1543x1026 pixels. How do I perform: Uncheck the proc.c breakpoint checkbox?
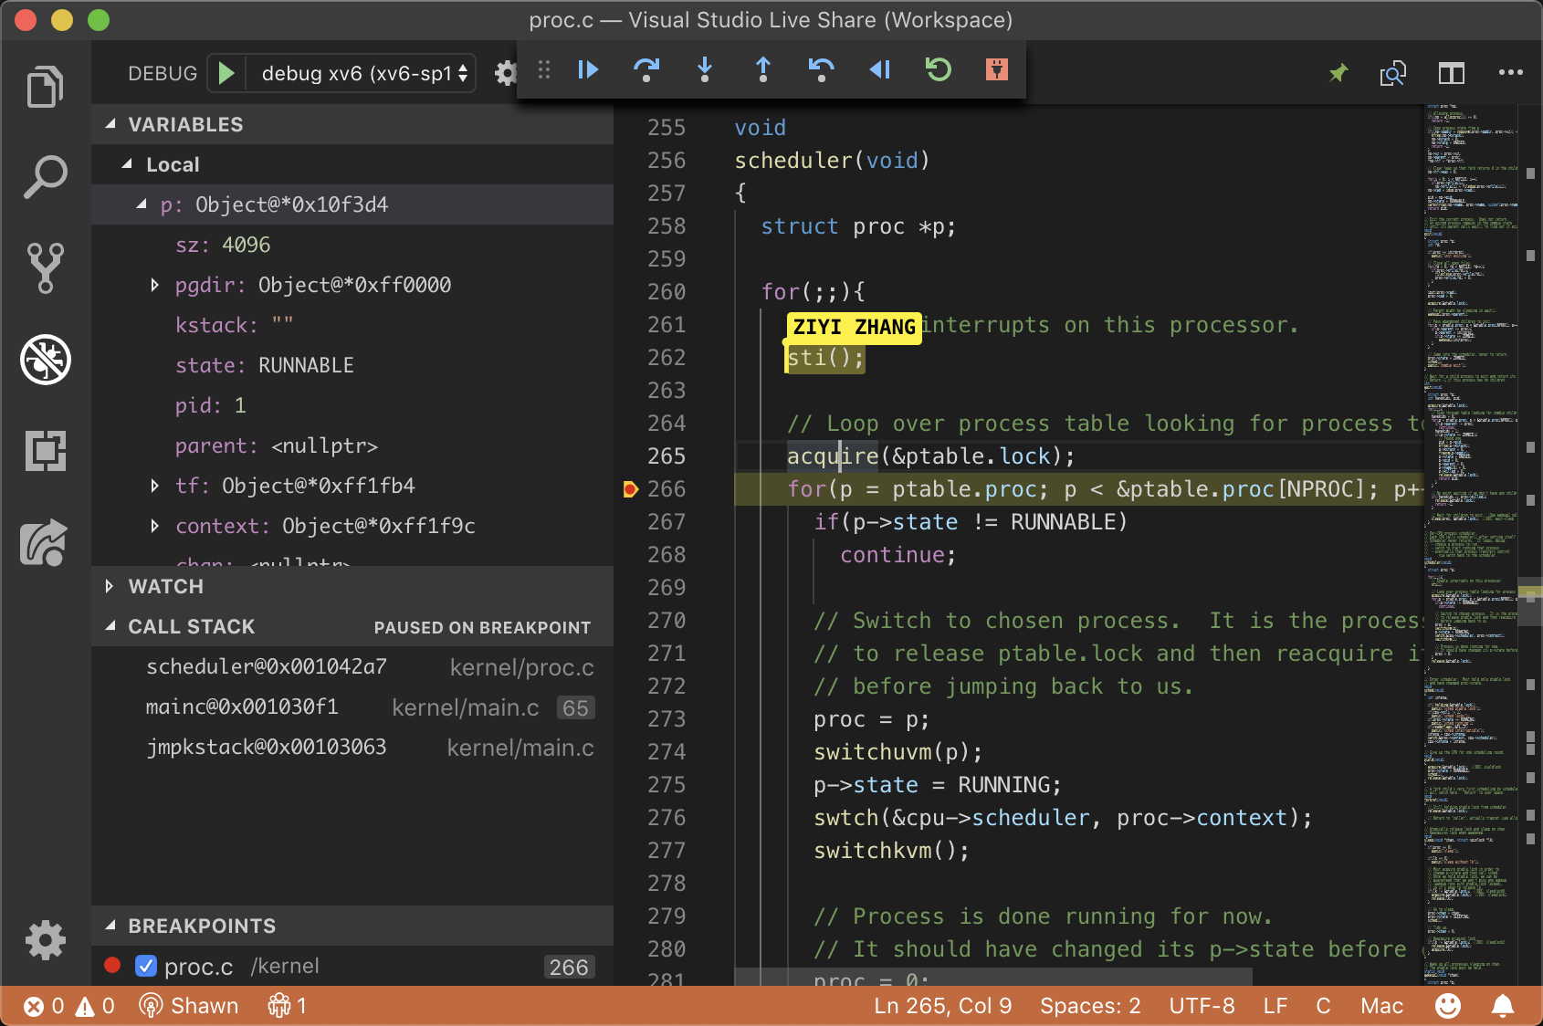tap(146, 966)
